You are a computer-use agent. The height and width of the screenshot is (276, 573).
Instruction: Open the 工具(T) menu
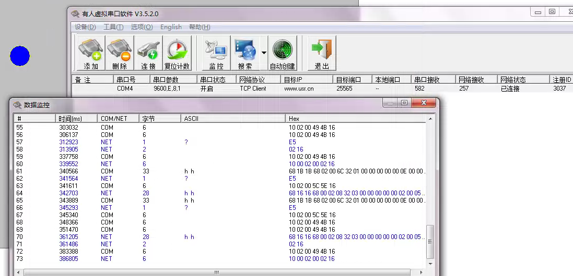114,27
